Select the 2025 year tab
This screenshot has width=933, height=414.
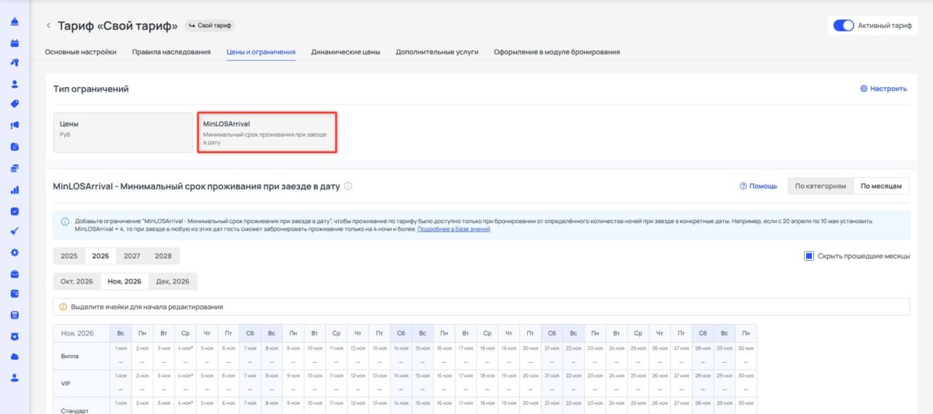[69, 256]
